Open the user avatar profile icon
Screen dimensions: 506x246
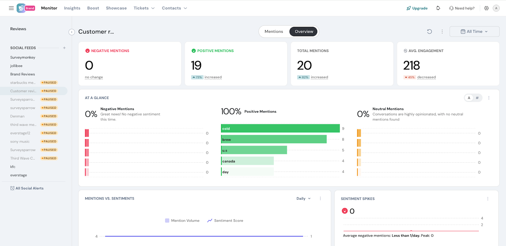click(496, 8)
